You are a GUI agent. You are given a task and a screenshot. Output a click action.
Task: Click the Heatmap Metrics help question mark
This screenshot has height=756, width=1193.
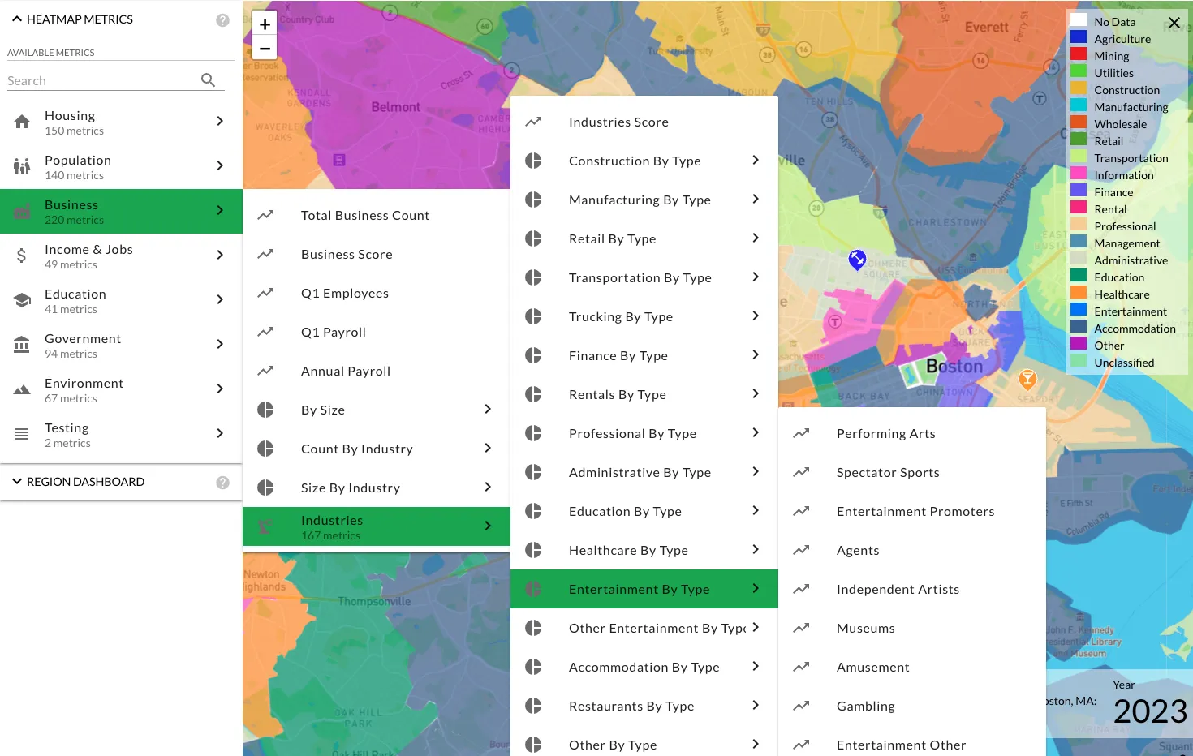click(222, 19)
